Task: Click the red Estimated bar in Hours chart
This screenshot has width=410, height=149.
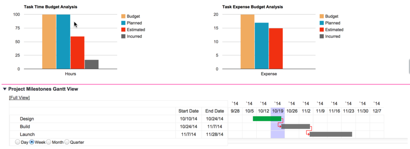Action: tap(77, 53)
